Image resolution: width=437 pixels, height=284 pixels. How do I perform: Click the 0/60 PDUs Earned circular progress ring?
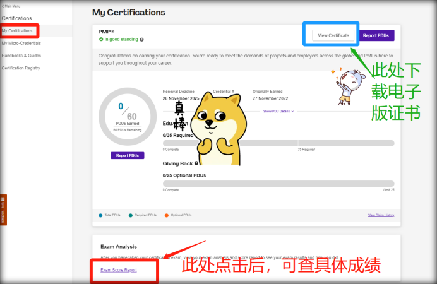(128, 117)
